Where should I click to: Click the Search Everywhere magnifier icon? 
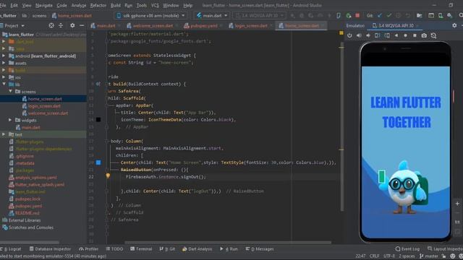(x=461, y=15)
